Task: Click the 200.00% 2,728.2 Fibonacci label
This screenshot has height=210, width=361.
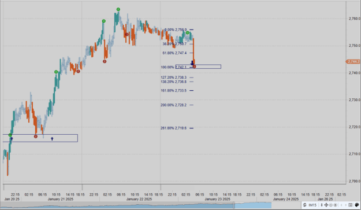Action: point(174,105)
